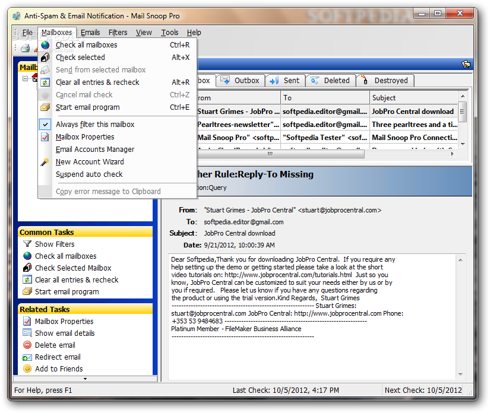Click the Redirect email icon
Screen dimensions: 490x413
point(27,357)
